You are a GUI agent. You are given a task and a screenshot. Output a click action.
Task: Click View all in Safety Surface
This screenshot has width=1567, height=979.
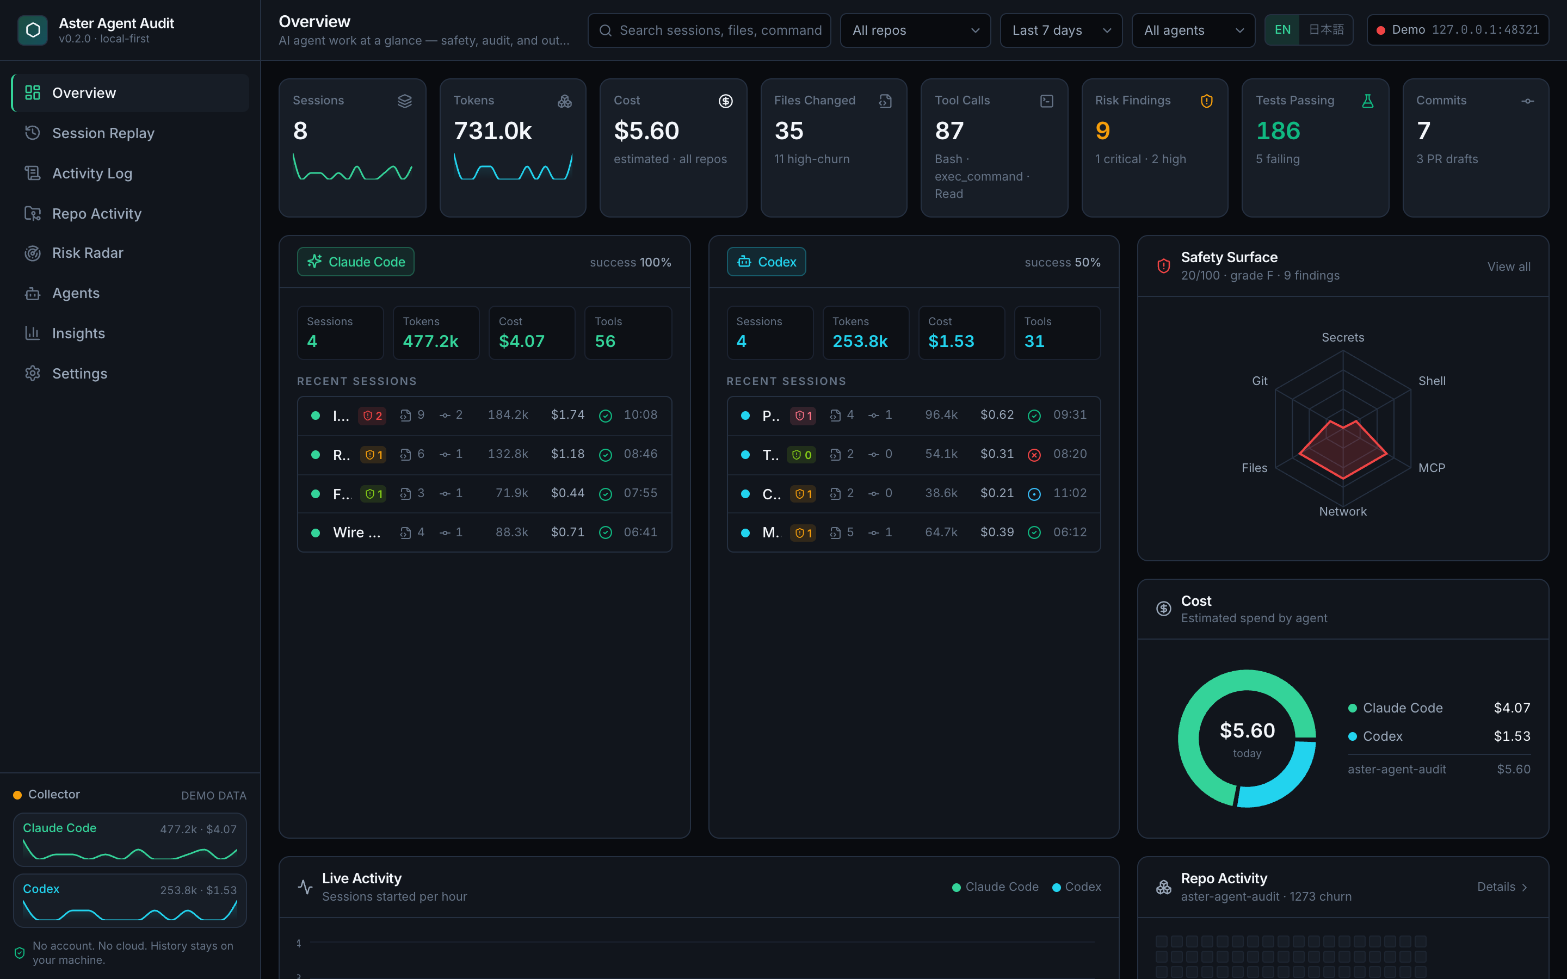[x=1509, y=267]
